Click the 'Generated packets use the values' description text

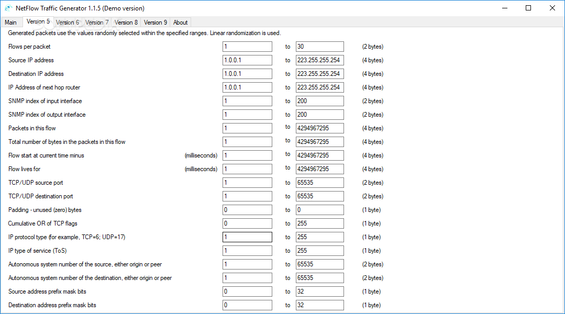tap(145, 33)
